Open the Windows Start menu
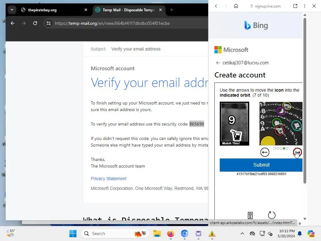 [x=73, y=233]
